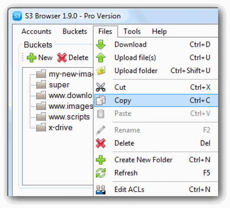The image size is (230, 208).
Task: Click the title S3 Browser 1.9.0 - Pro Version
Action: coord(73,16)
